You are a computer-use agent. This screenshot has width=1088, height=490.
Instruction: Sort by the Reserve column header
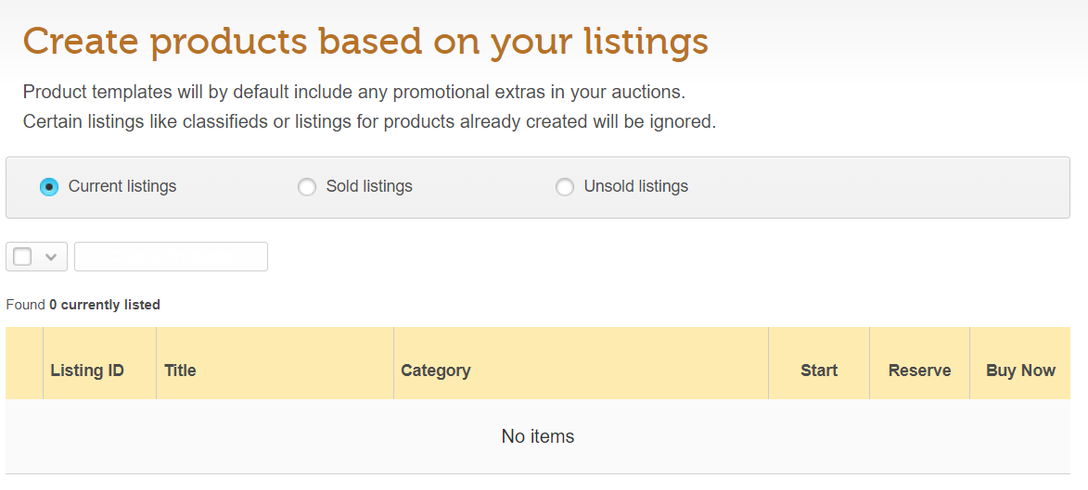919,371
